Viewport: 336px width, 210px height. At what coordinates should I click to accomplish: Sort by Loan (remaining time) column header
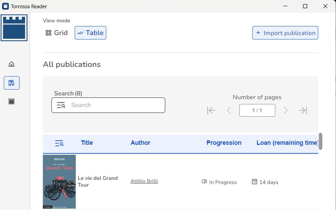coord(287,143)
